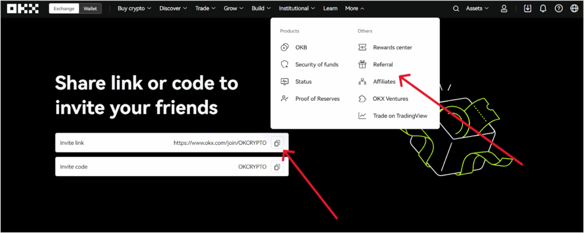The width and height of the screenshot is (584, 233).
Task: Open the notifications bell
Action: pos(543,9)
